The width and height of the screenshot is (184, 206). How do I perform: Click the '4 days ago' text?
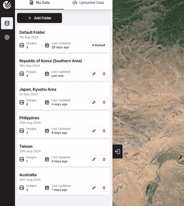(x=59, y=104)
